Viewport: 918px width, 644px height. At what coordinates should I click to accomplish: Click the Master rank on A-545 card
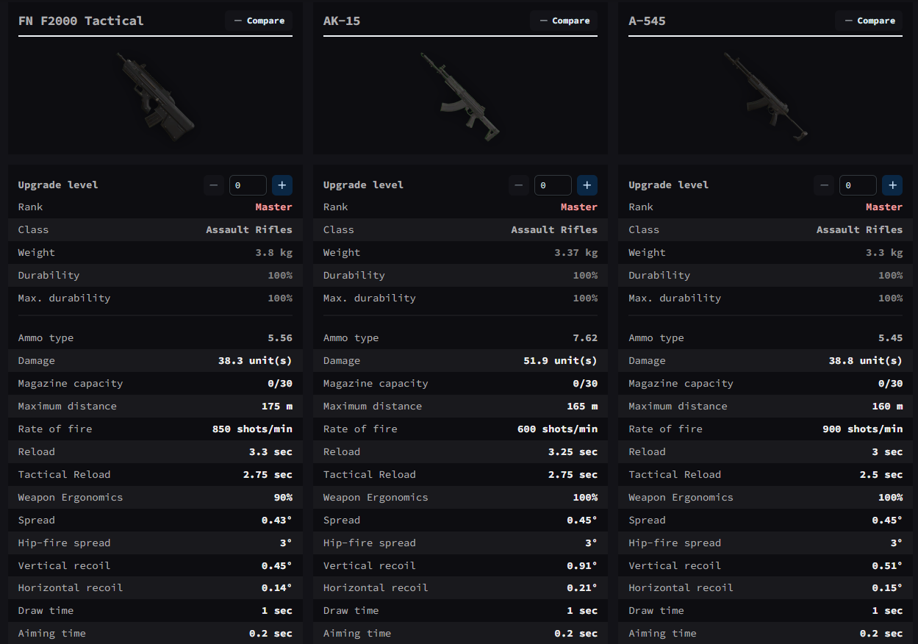[x=884, y=207]
